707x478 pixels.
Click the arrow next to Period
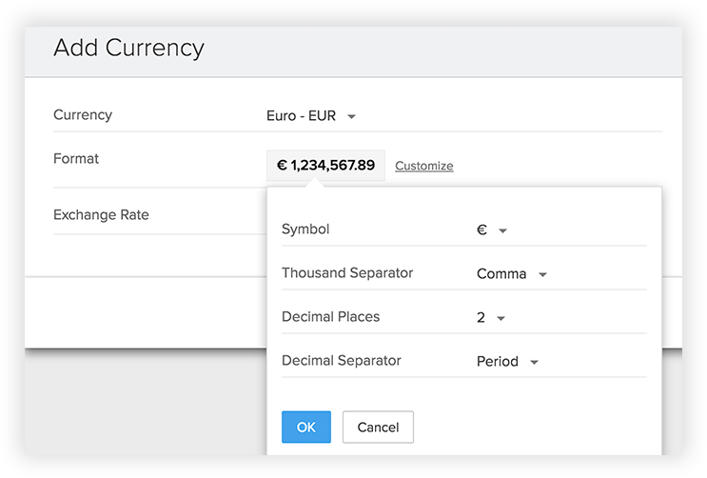[534, 363]
